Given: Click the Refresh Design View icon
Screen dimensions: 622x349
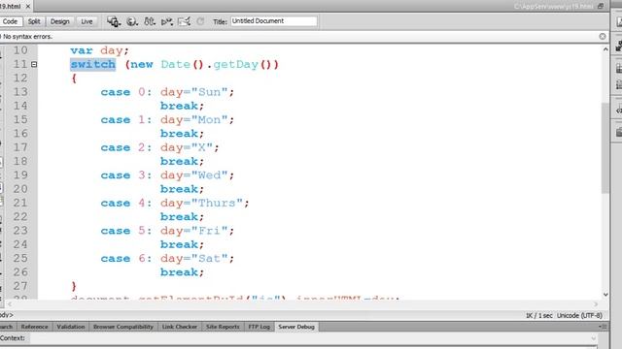Looking at the screenshot, I should coord(201,21).
